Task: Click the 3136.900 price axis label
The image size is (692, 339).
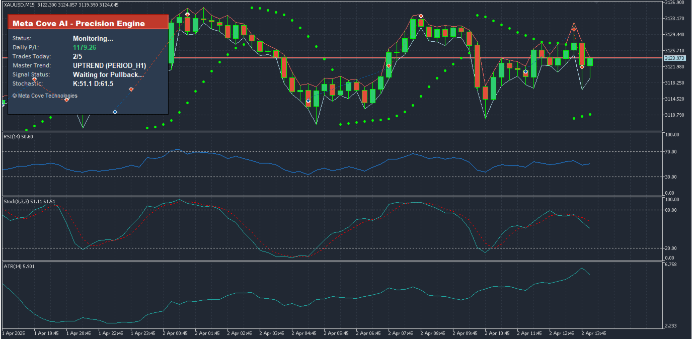Action: (x=674, y=3)
